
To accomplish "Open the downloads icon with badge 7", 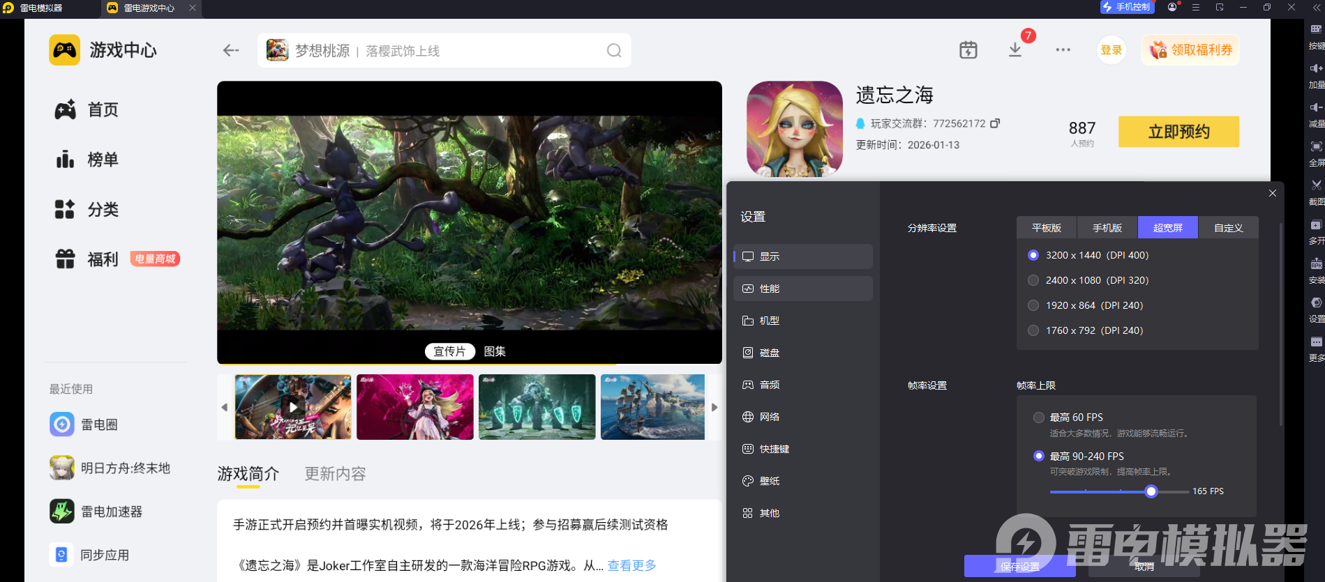I will point(1015,50).
